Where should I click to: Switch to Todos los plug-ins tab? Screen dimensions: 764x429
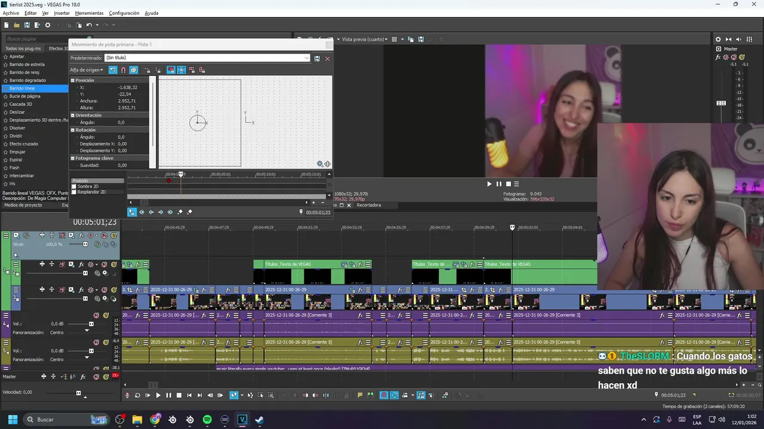23,48
